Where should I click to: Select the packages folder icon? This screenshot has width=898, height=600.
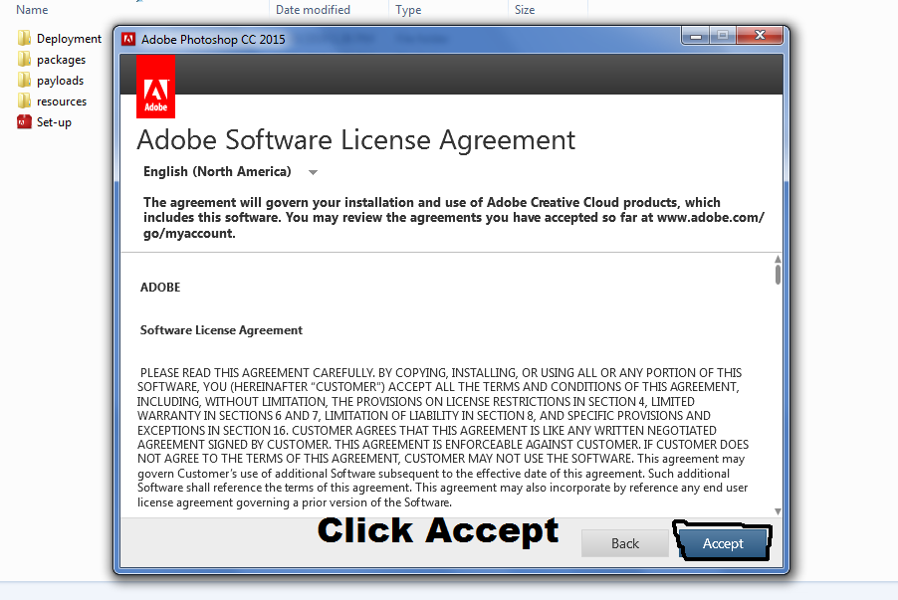pos(24,60)
